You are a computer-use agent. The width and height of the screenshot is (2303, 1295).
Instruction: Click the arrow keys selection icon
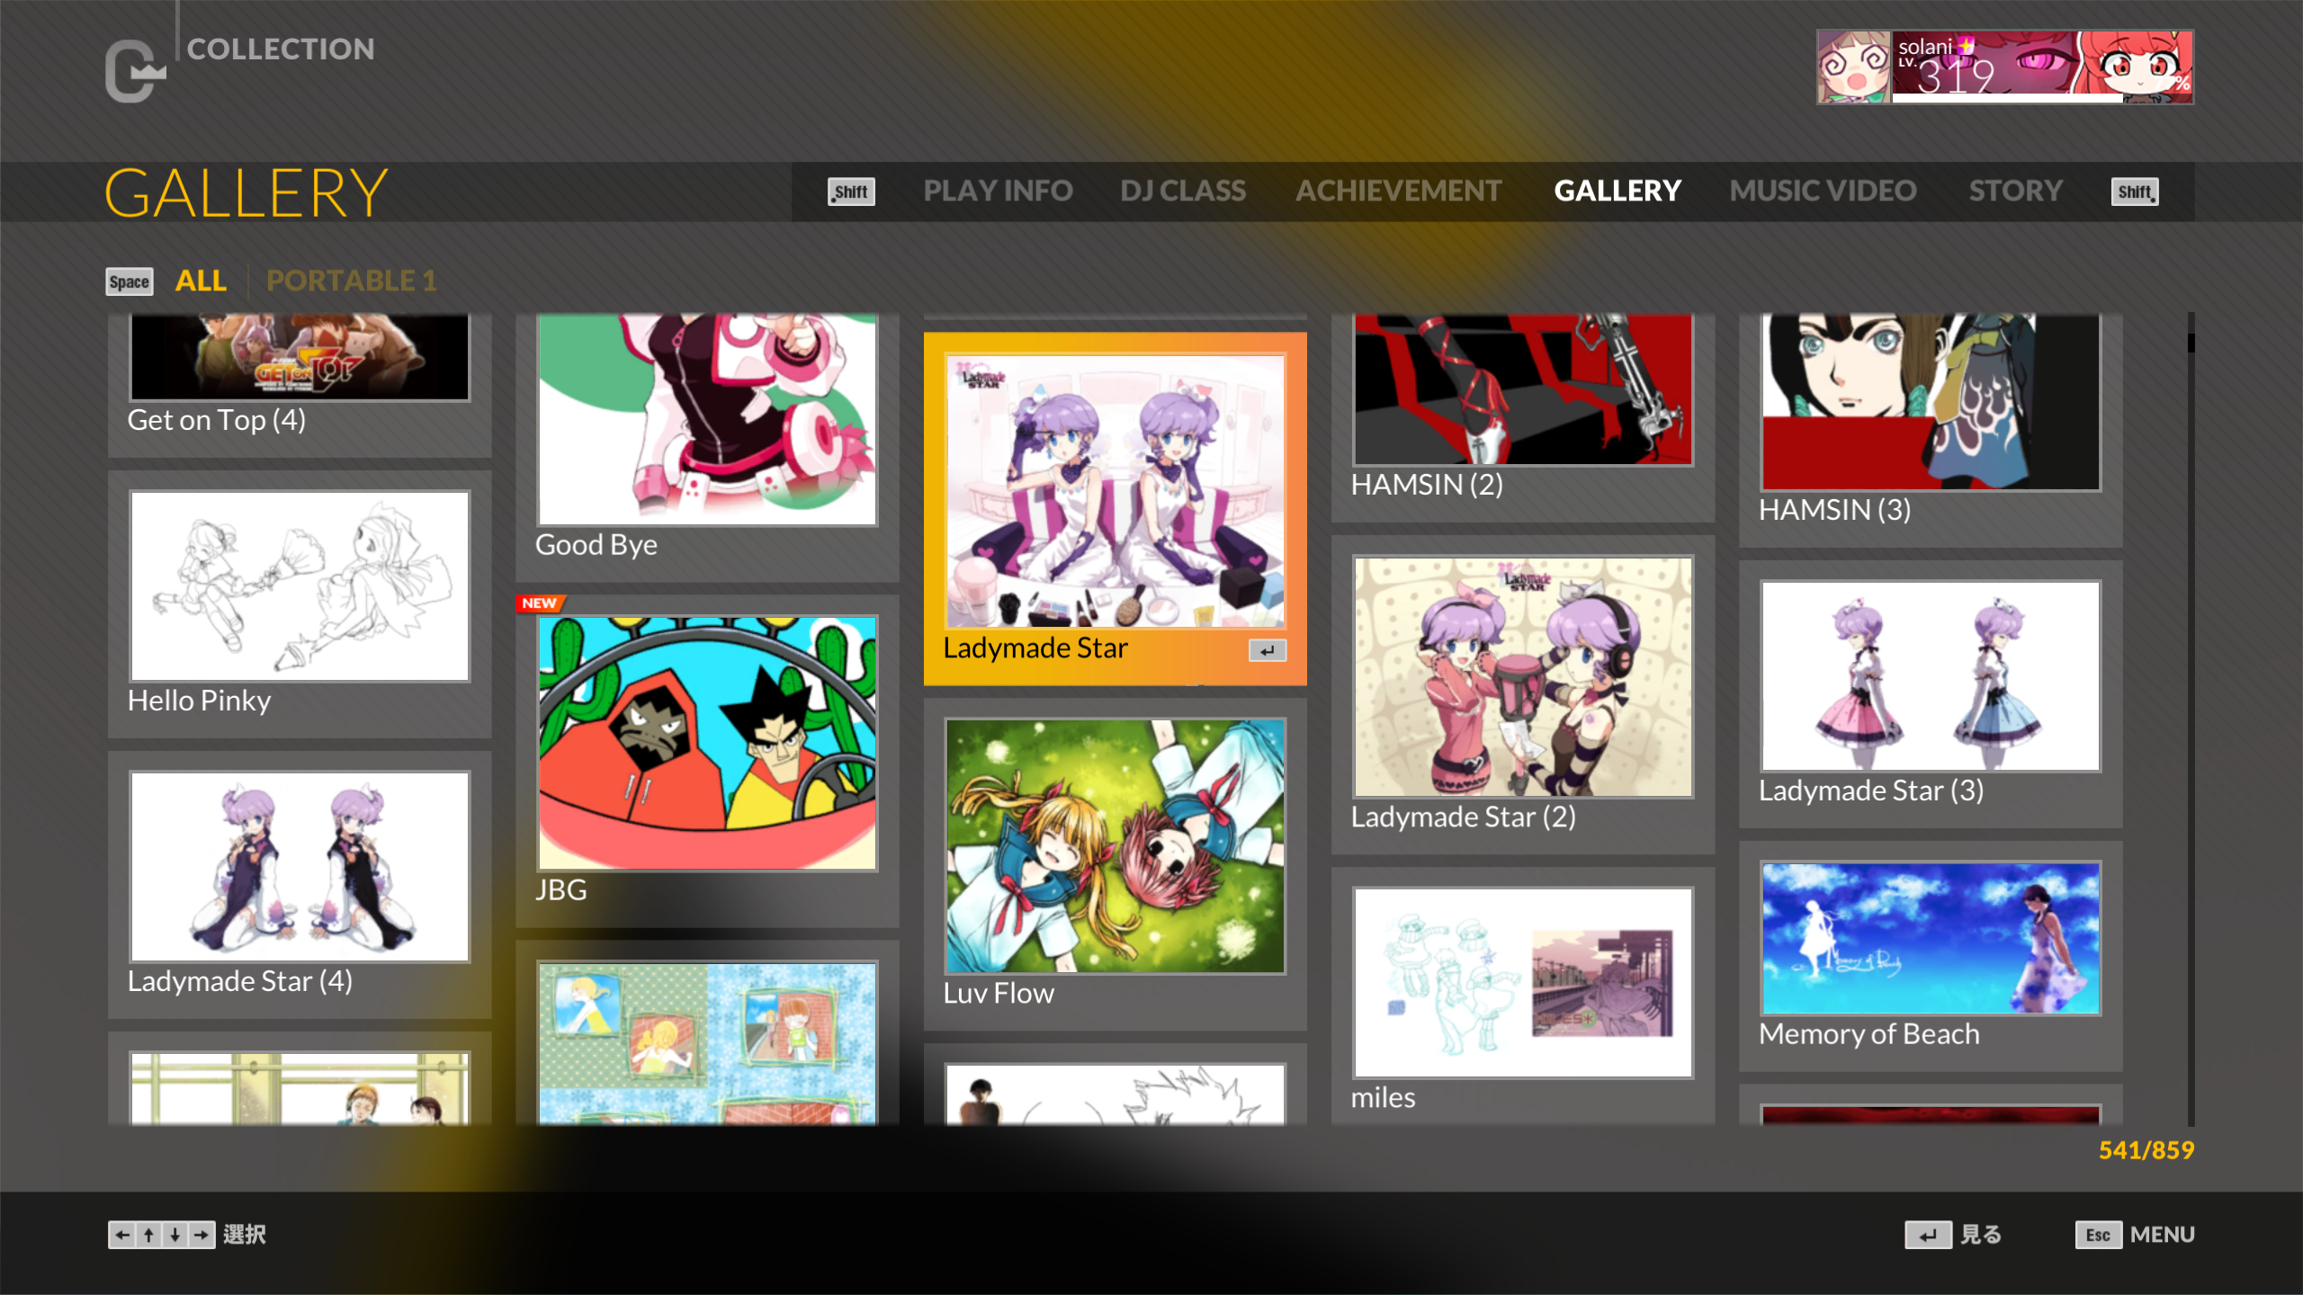161,1235
